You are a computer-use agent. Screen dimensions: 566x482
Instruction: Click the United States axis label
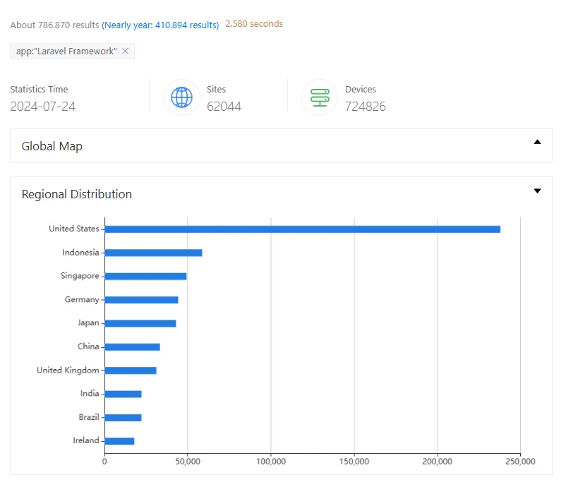74,229
